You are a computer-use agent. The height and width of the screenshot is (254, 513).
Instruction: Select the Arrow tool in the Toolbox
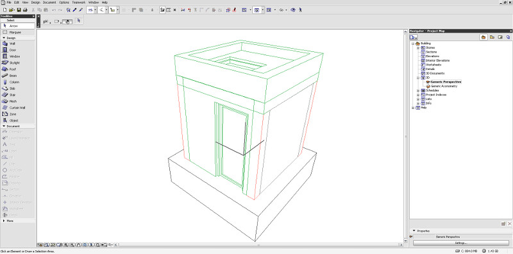click(18, 26)
